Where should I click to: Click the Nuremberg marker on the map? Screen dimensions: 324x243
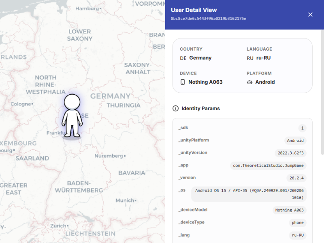click(x=109, y=156)
